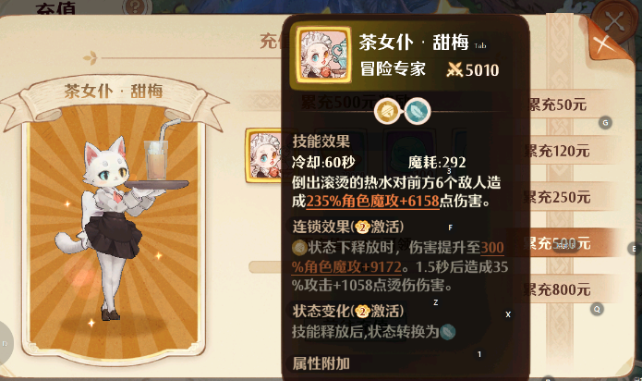Click the 茶女仆·甜梅 portrait icon in tooltip

(323, 55)
